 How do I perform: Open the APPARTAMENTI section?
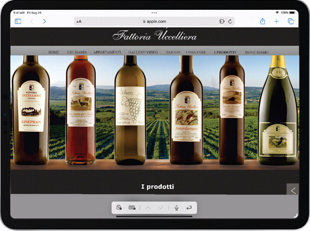[x=107, y=52]
